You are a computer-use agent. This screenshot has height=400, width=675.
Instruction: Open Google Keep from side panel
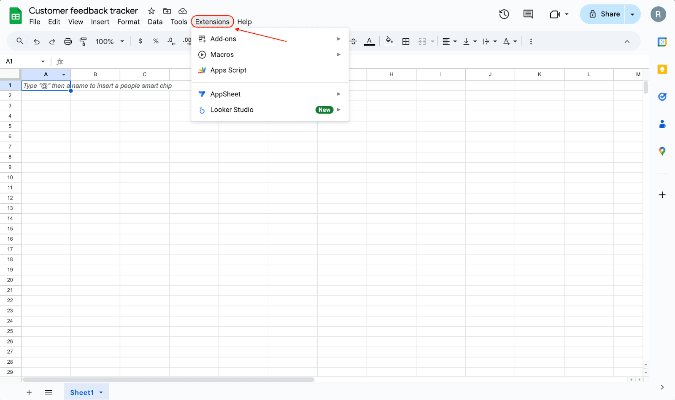coord(662,70)
